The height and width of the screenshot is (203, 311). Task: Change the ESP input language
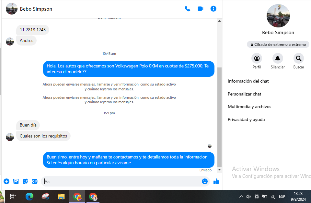282,197
